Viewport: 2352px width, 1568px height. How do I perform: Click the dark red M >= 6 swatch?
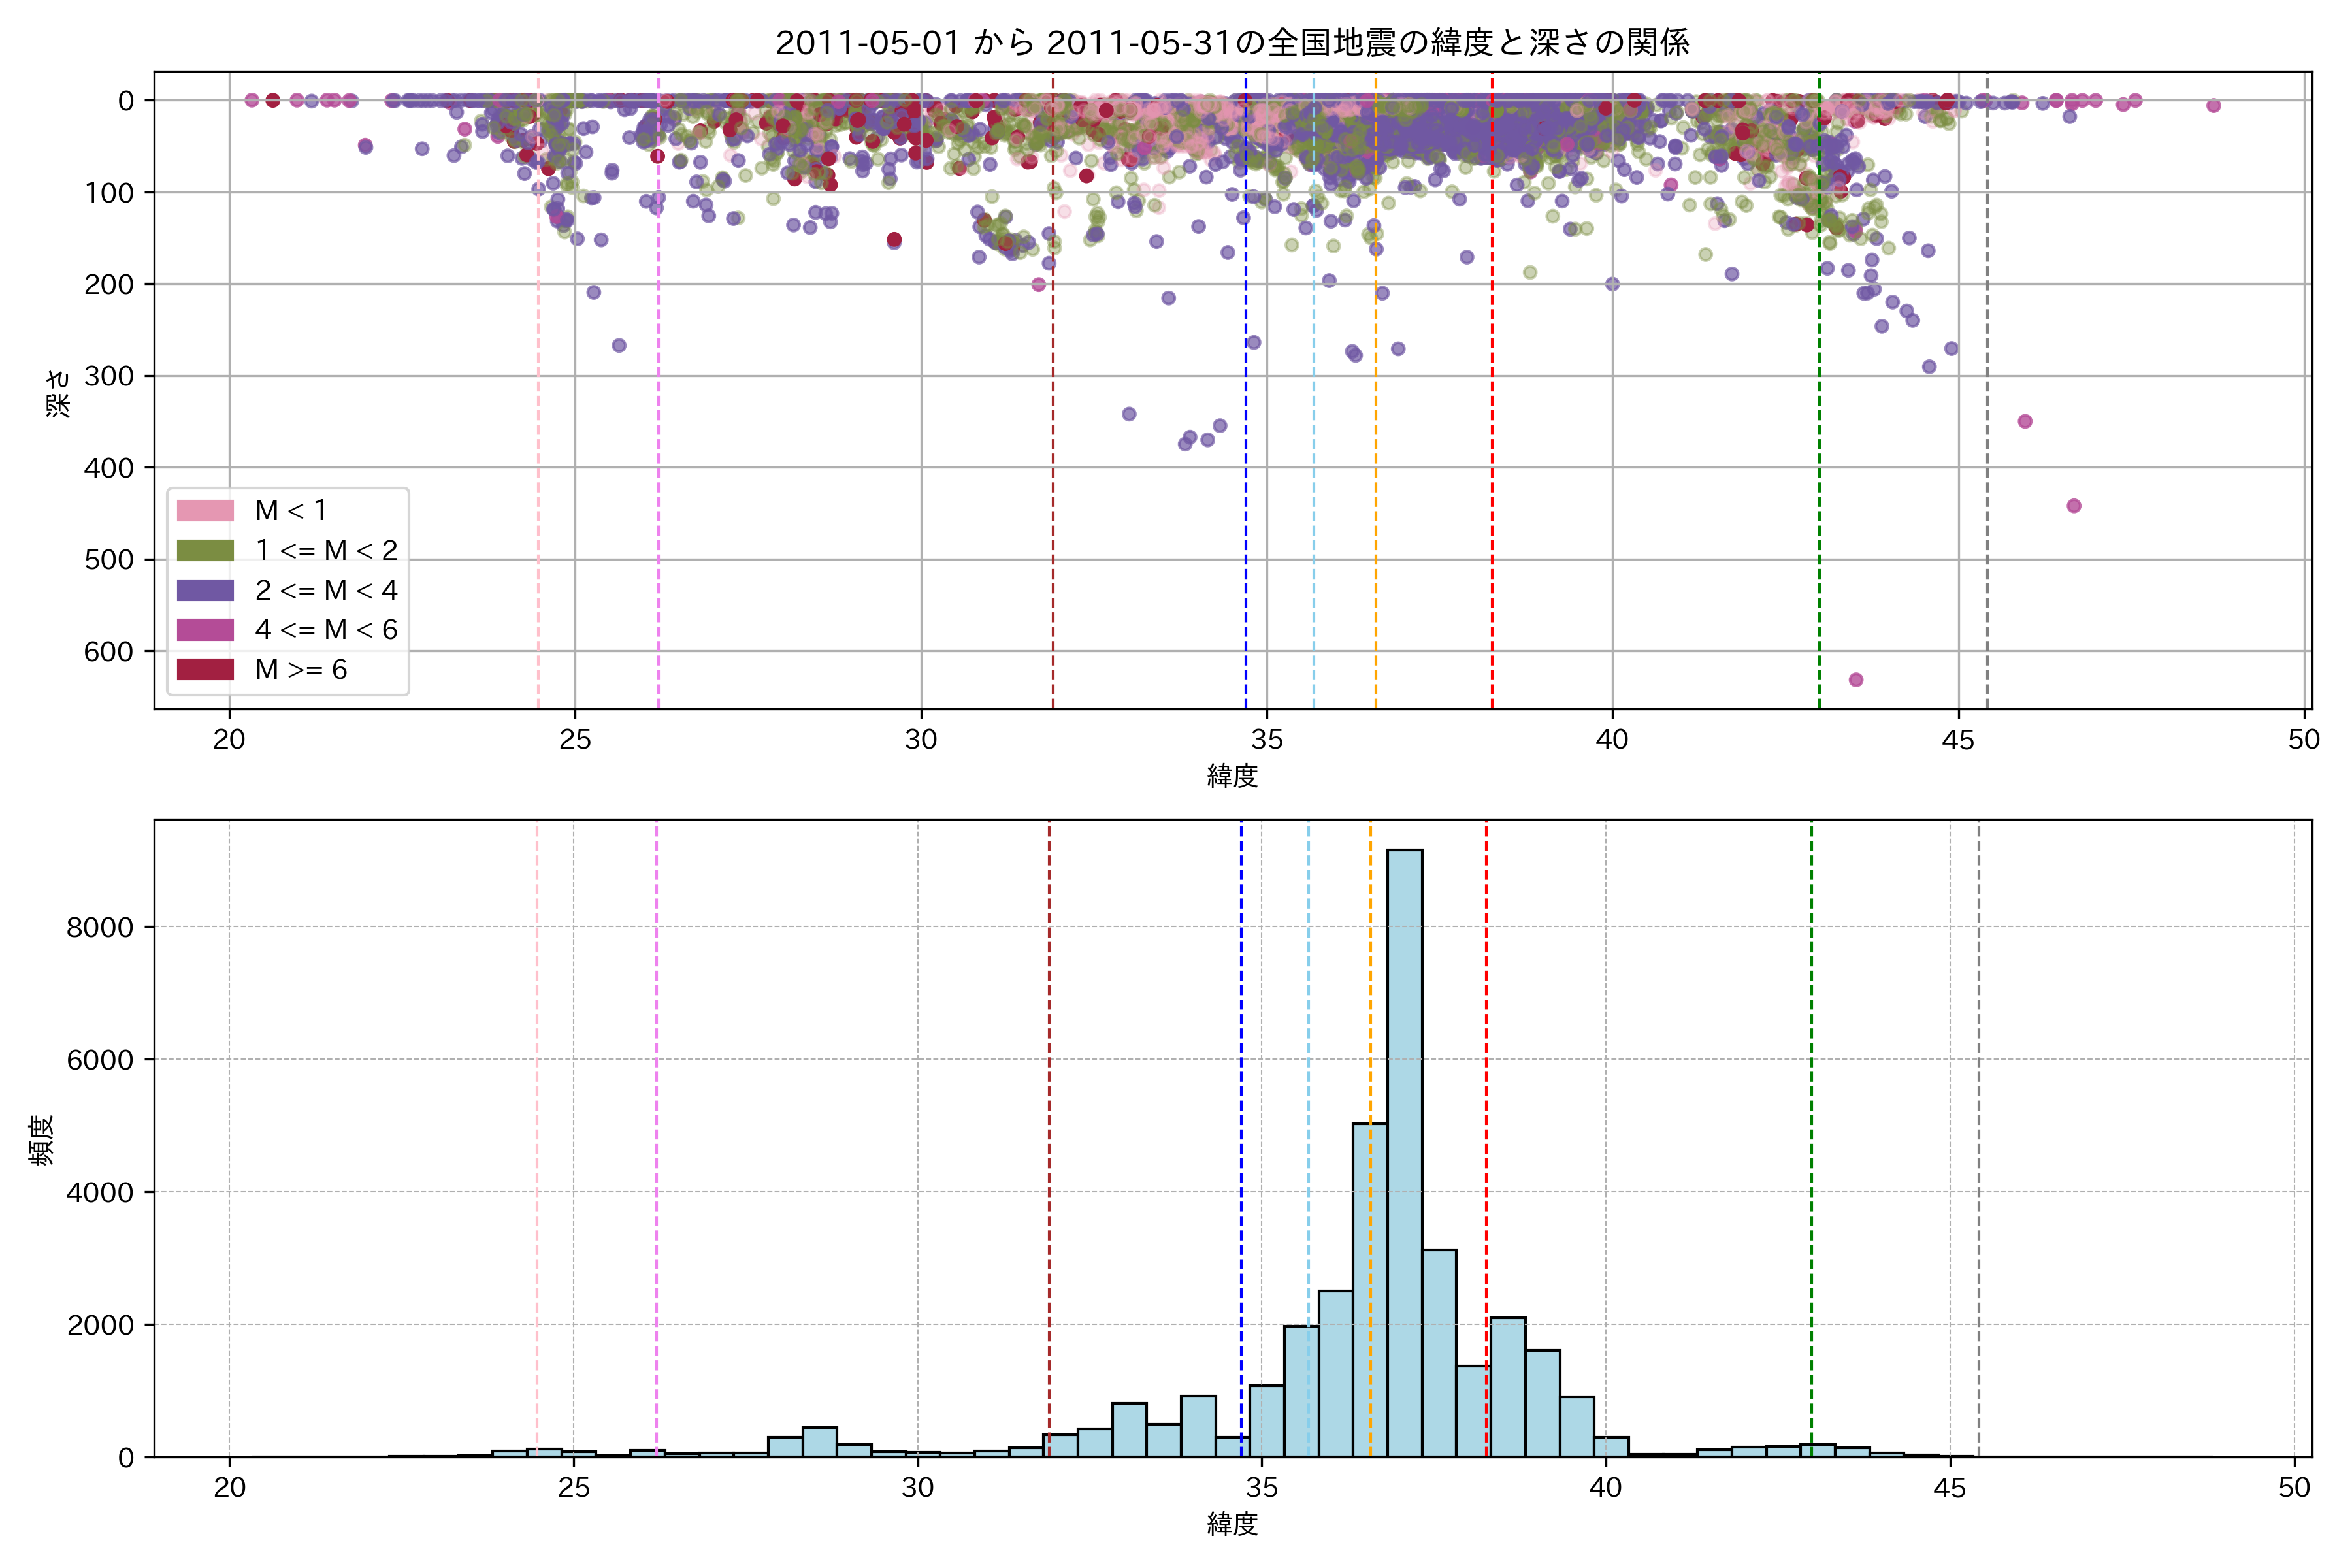point(205,669)
